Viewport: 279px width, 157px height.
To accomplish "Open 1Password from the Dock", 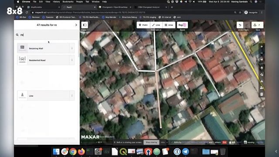I will [177, 152].
